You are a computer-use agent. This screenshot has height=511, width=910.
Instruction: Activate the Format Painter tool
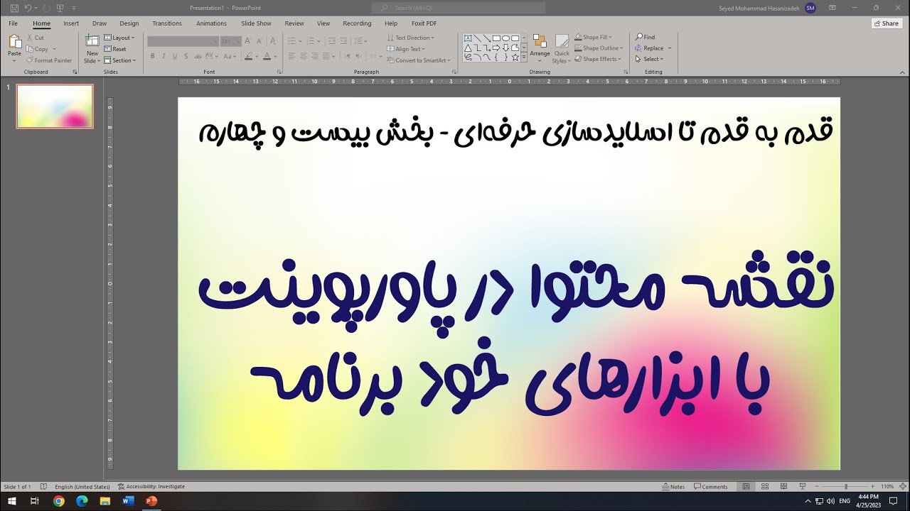(x=49, y=60)
